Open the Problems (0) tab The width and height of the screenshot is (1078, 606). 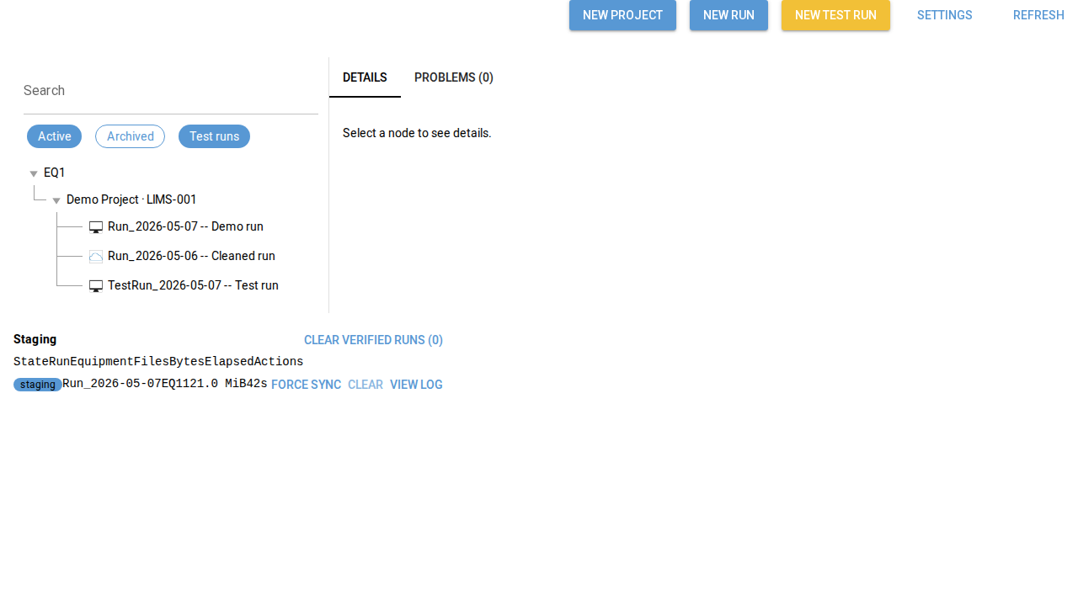coord(454,77)
